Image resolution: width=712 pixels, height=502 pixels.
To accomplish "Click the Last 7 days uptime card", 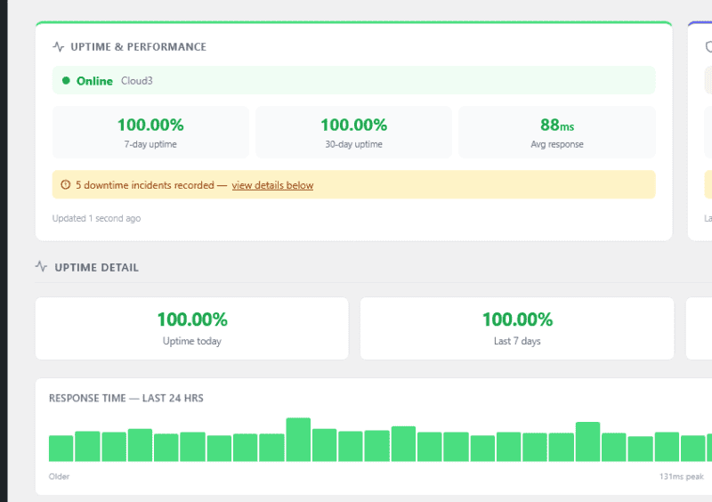I will tap(517, 328).
